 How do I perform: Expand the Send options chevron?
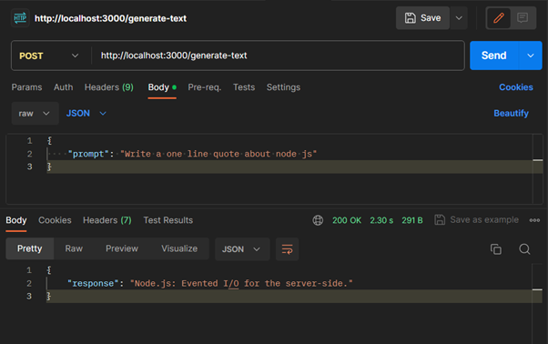coord(530,56)
